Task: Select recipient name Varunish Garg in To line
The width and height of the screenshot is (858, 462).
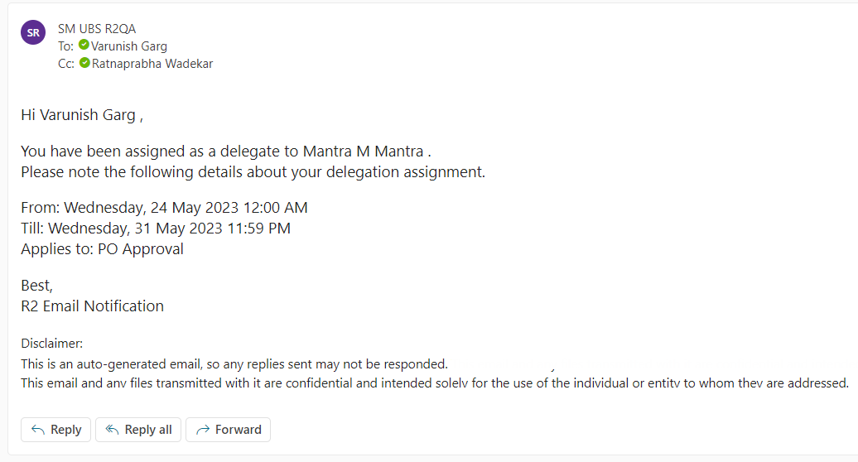Action: click(129, 46)
